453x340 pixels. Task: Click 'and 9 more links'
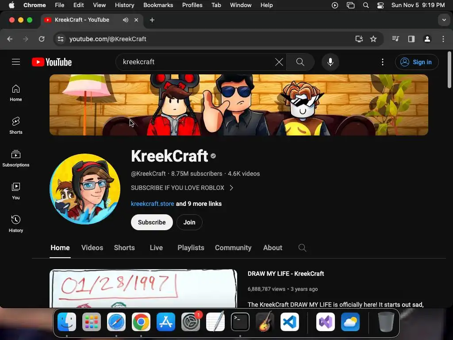point(199,204)
